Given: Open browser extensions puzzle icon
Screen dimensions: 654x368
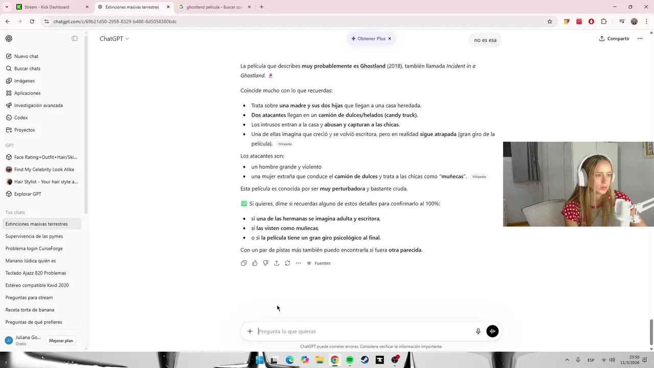Looking at the screenshot, I should 604,21.
